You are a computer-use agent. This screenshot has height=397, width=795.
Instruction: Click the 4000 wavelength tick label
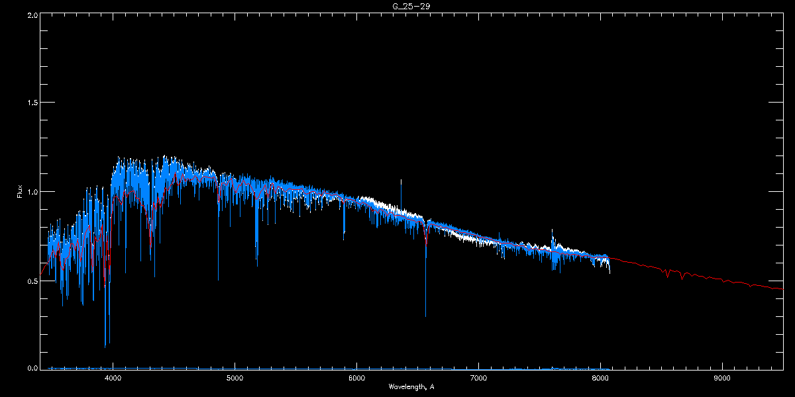[113, 378]
